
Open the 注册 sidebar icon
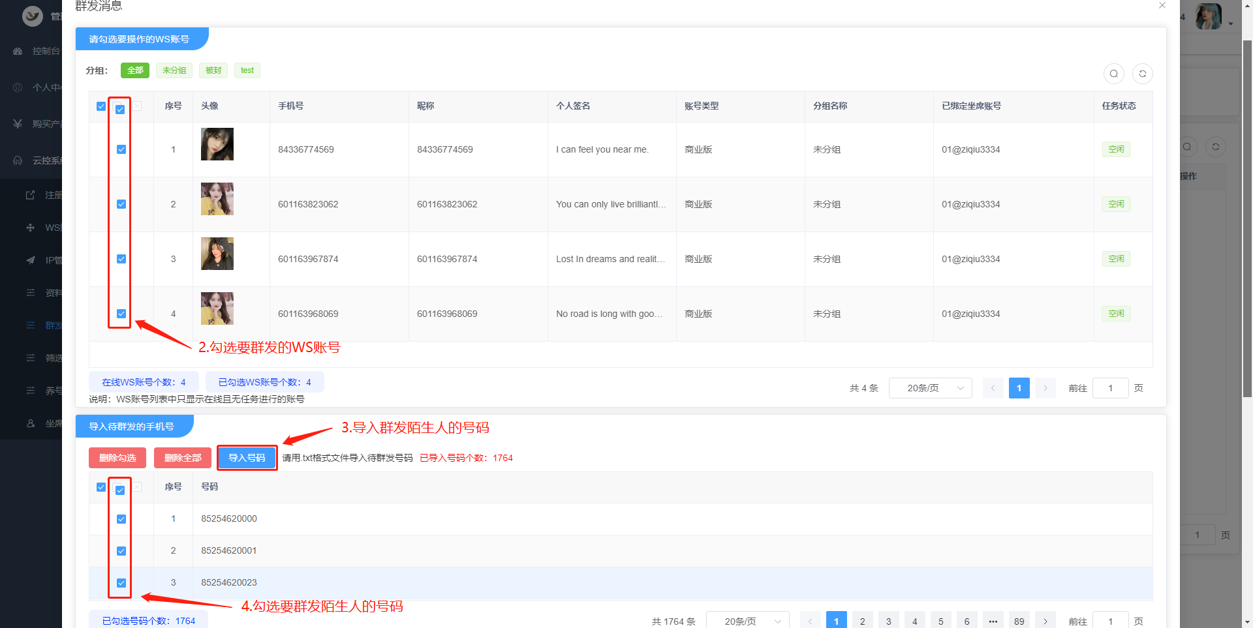click(30, 195)
